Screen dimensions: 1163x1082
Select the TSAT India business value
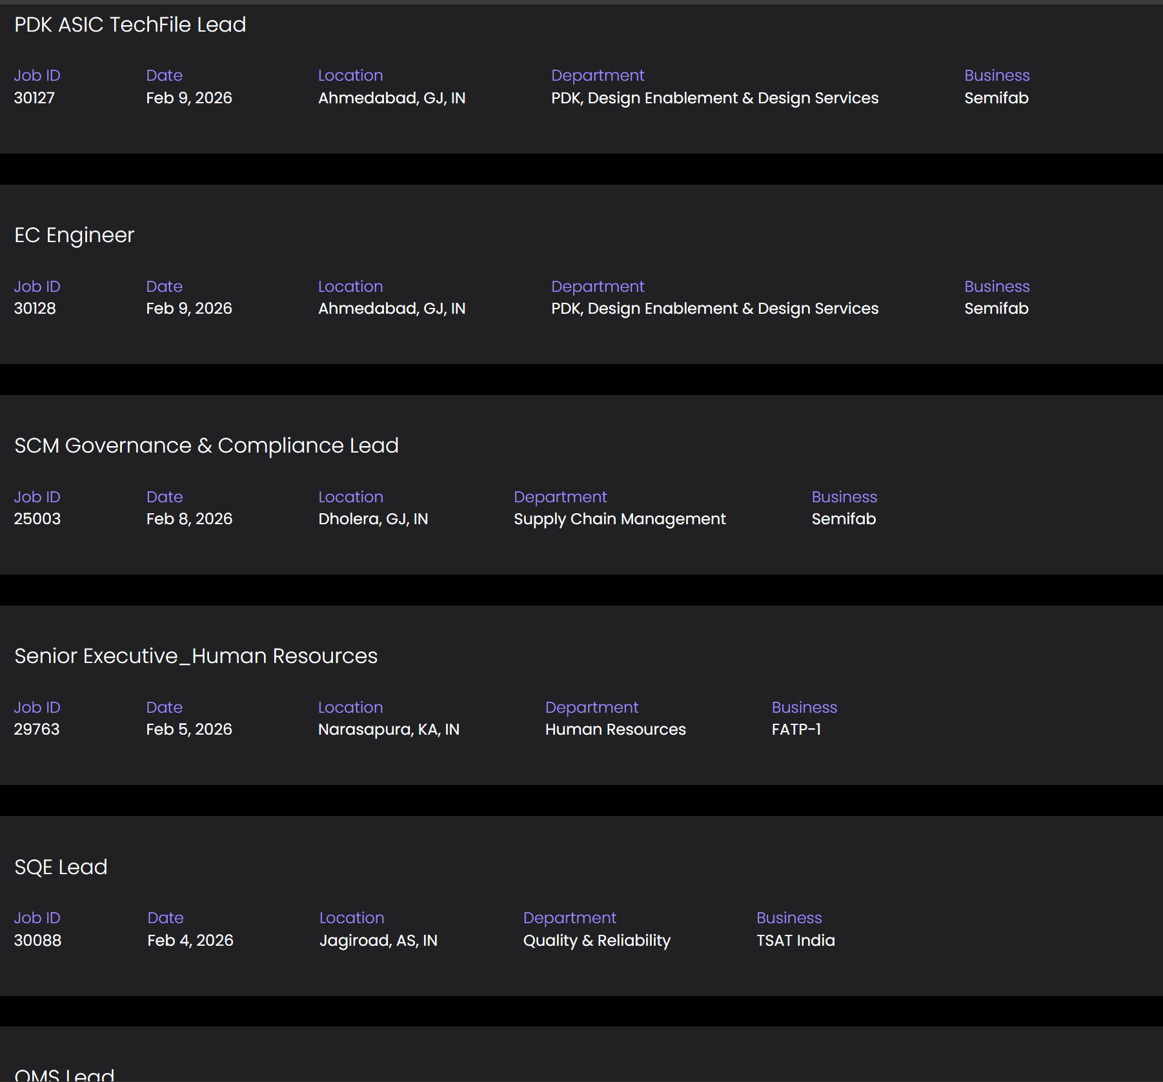tap(796, 940)
